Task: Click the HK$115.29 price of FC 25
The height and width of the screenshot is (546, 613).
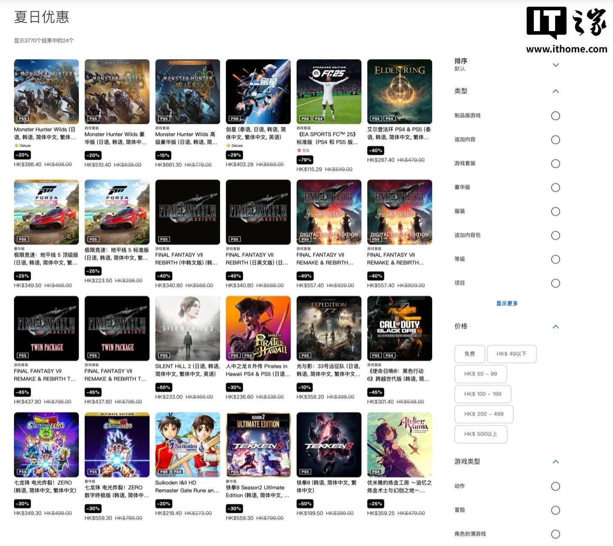Action: (309, 169)
